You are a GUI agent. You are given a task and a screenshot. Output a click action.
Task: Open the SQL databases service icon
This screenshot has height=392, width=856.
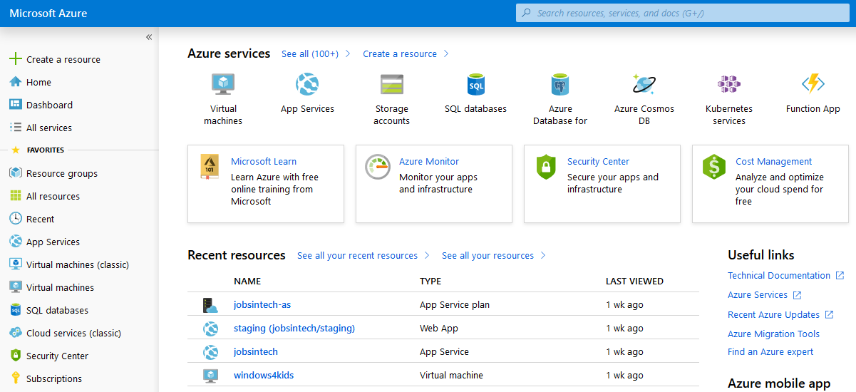tap(475, 84)
